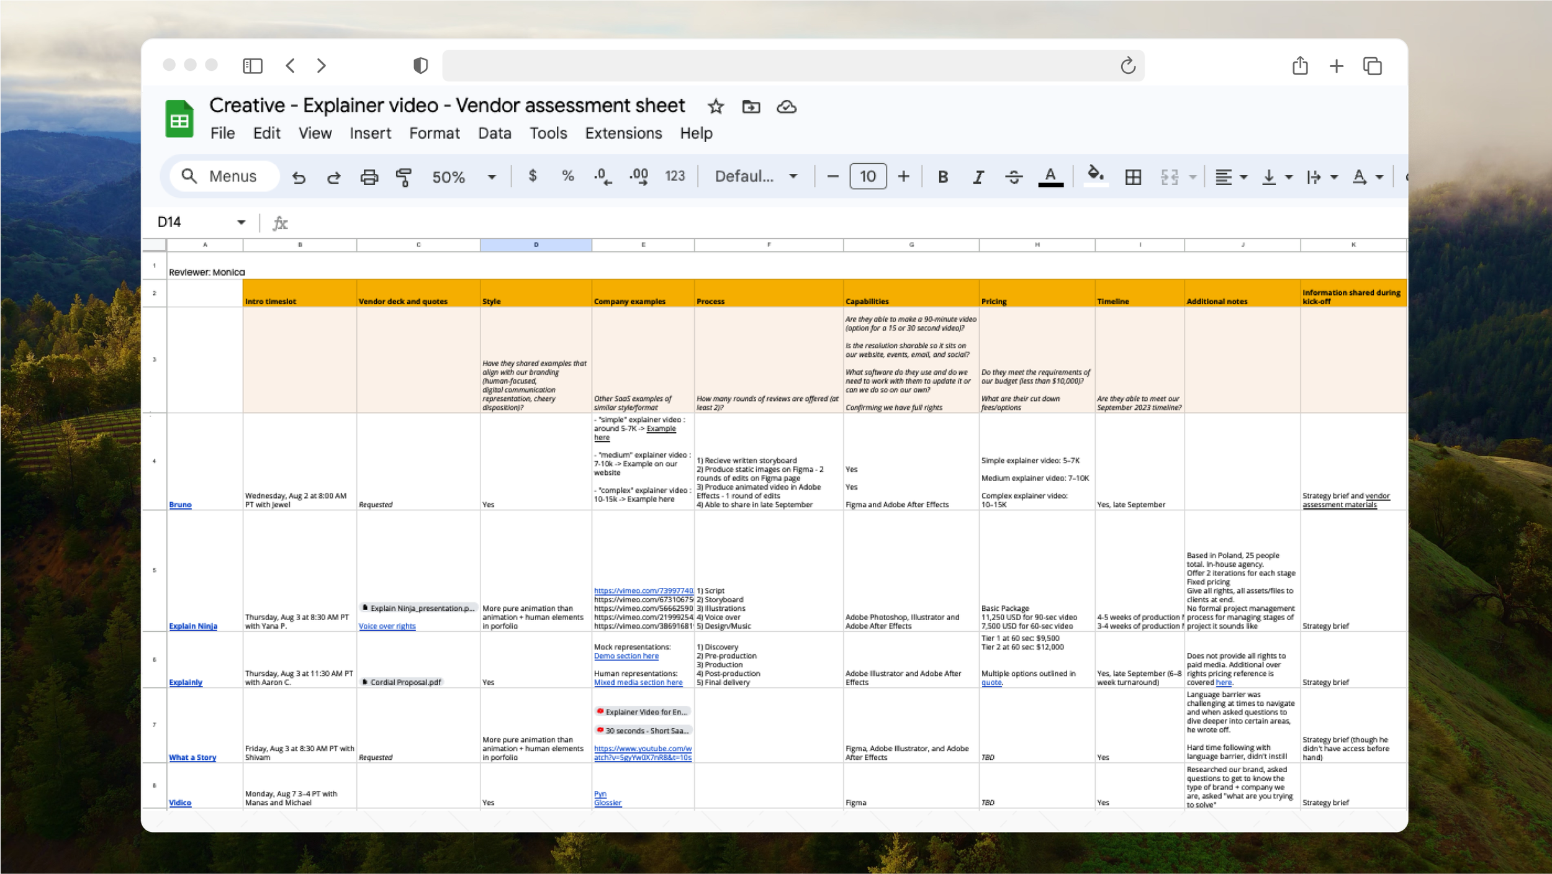Image resolution: width=1552 pixels, height=874 pixels.
Task: Decrease decimal places
Action: pos(603,177)
